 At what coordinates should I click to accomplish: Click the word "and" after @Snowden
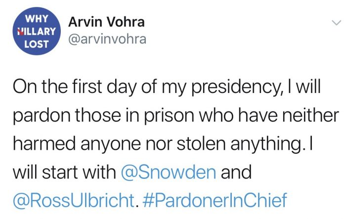[236, 172]
